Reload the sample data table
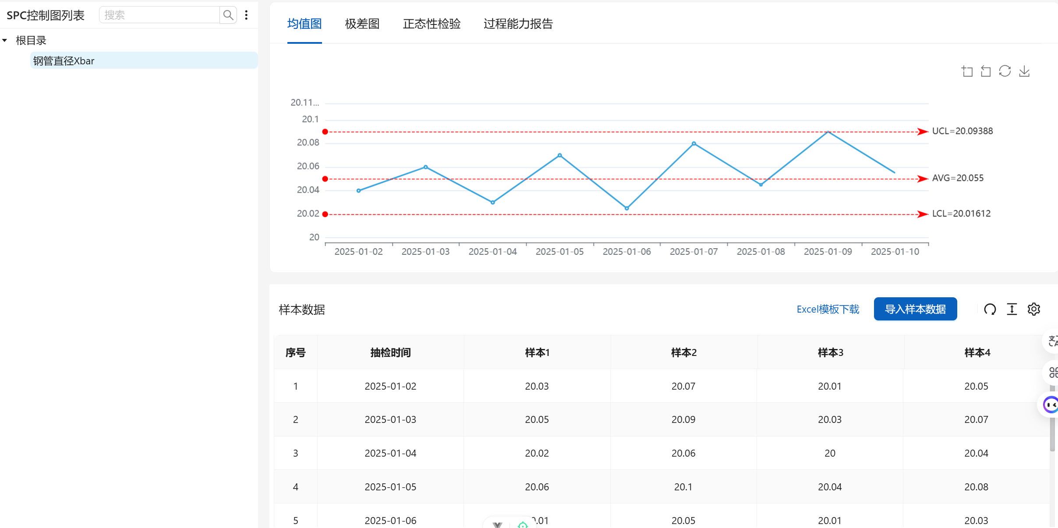1058x528 pixels. [x=990, y=310]
